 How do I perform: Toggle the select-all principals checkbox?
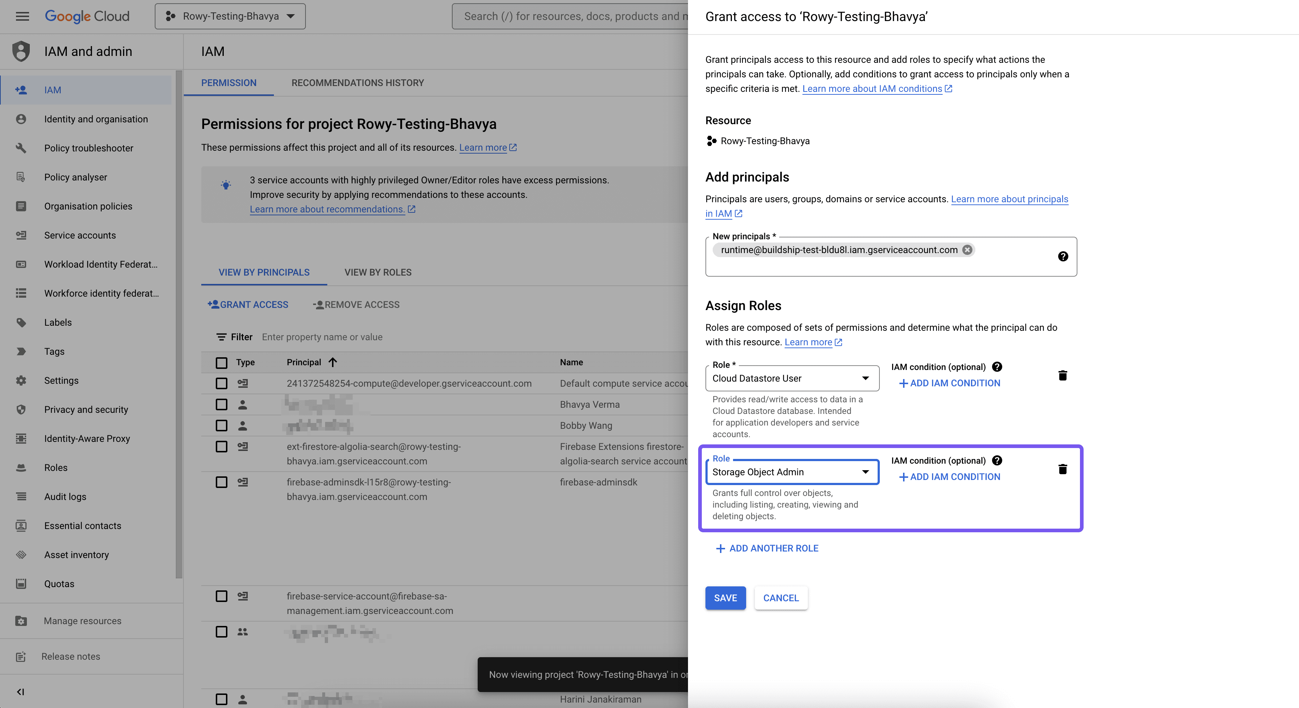[x=221, y=362]
